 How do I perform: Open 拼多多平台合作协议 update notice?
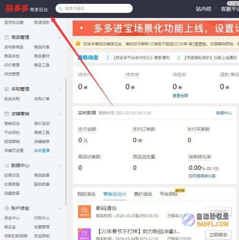click(141, 58)
